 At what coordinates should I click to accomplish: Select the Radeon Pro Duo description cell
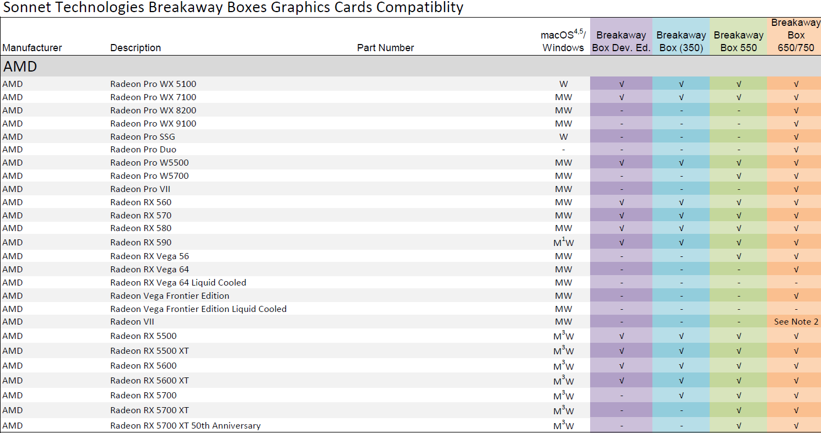point(143,150)
